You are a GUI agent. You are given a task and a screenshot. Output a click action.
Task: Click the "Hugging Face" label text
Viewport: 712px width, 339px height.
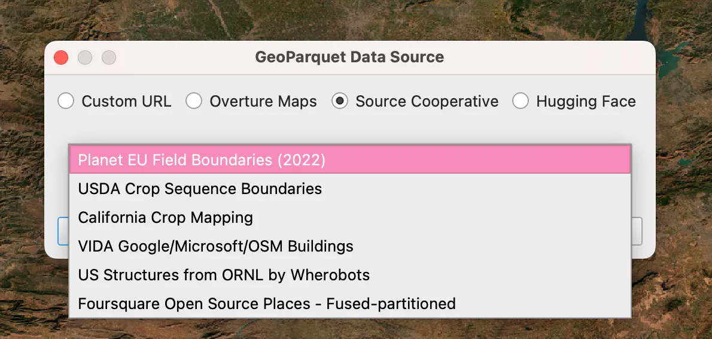586,101
